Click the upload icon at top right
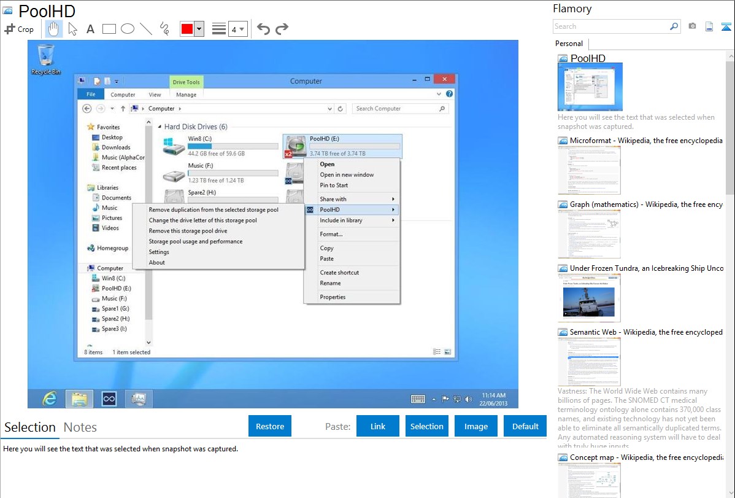735x498 pixels. click(726, 26)
